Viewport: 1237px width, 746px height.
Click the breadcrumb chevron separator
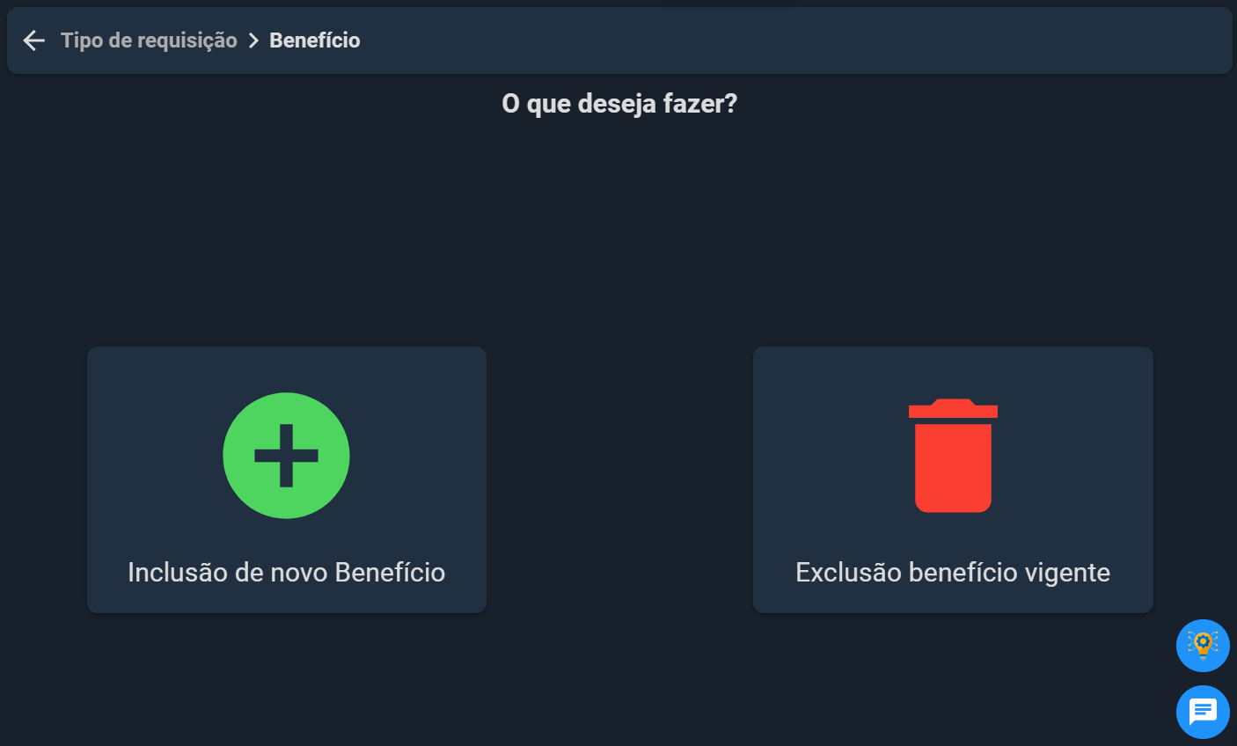pos(253,40)
